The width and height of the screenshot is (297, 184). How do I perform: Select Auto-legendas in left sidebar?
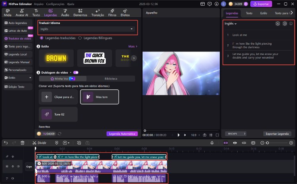[18, 23]
